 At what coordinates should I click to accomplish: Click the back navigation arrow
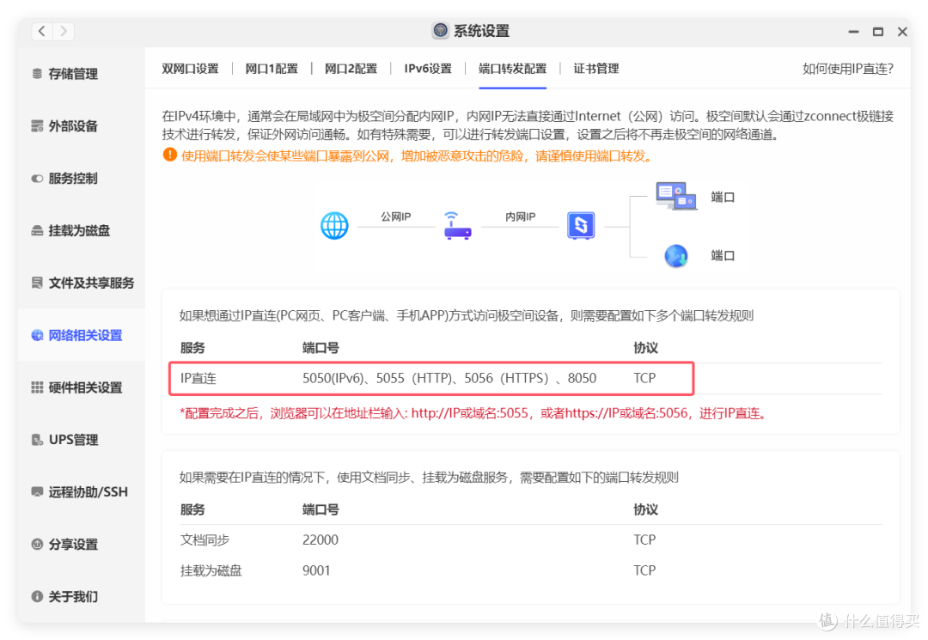coord(41,30)
